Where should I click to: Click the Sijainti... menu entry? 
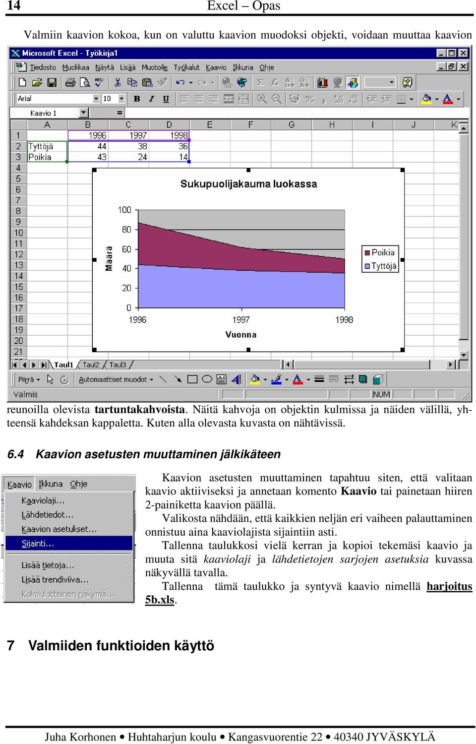click(69, 544)
